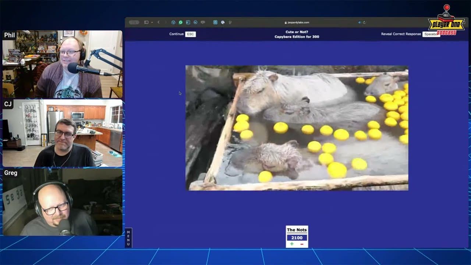Image resolution: width=471 pixels, height=265 pixels.
Task: Click the speech bubble extension icon
Action: pos(203,22)
